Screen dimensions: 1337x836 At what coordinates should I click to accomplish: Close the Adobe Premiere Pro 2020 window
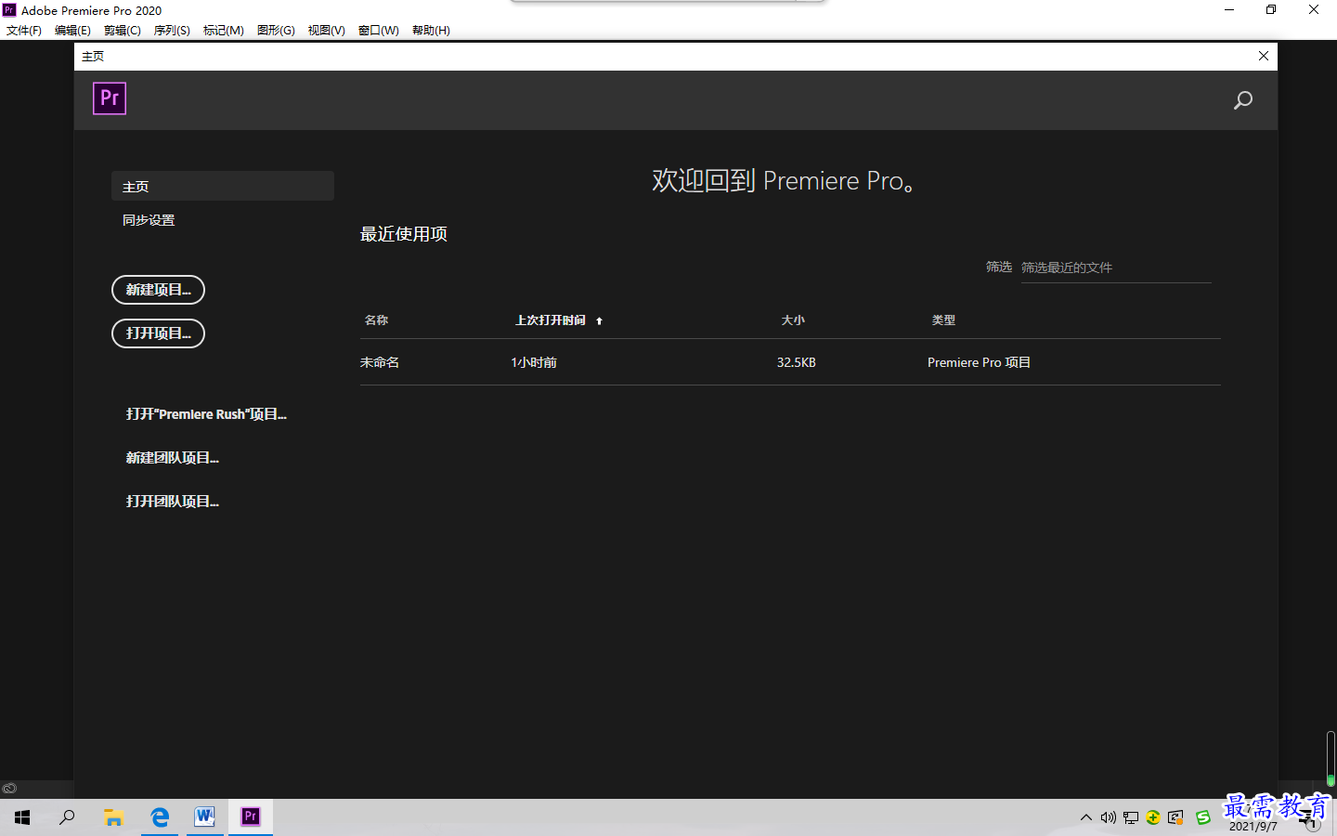[x=1314, y=10]
